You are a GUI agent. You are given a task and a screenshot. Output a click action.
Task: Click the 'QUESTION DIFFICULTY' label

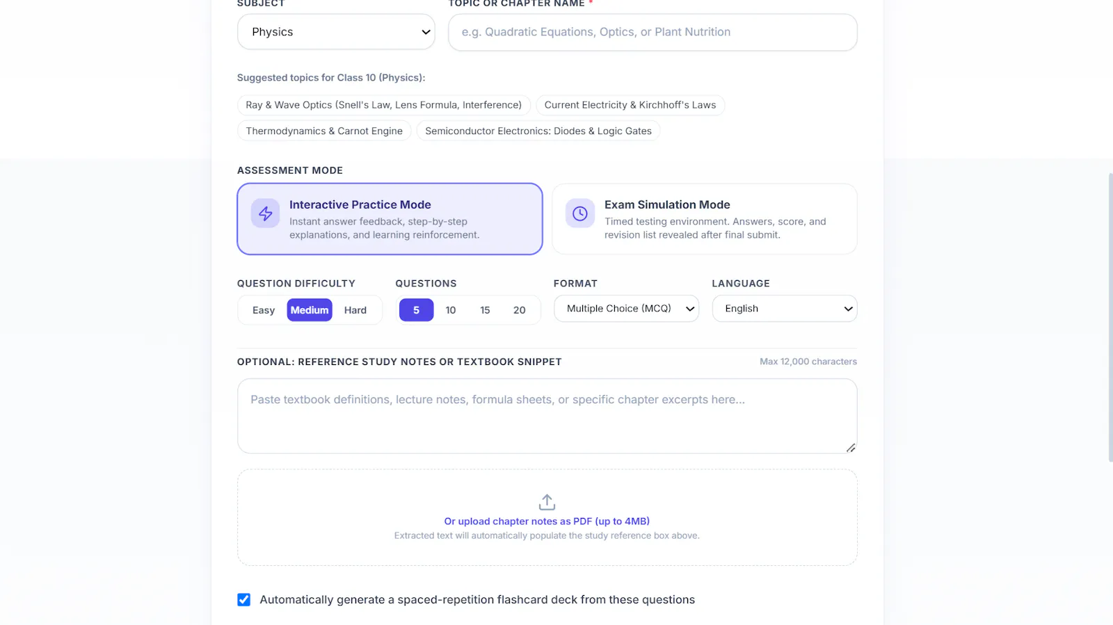(296, 284)
